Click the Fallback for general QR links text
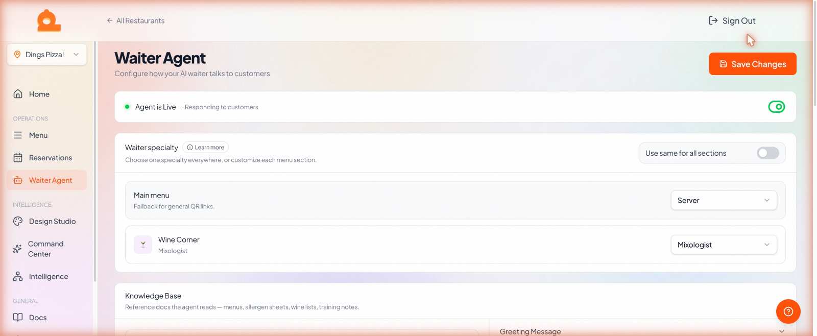817x336 pixels. 174,206
